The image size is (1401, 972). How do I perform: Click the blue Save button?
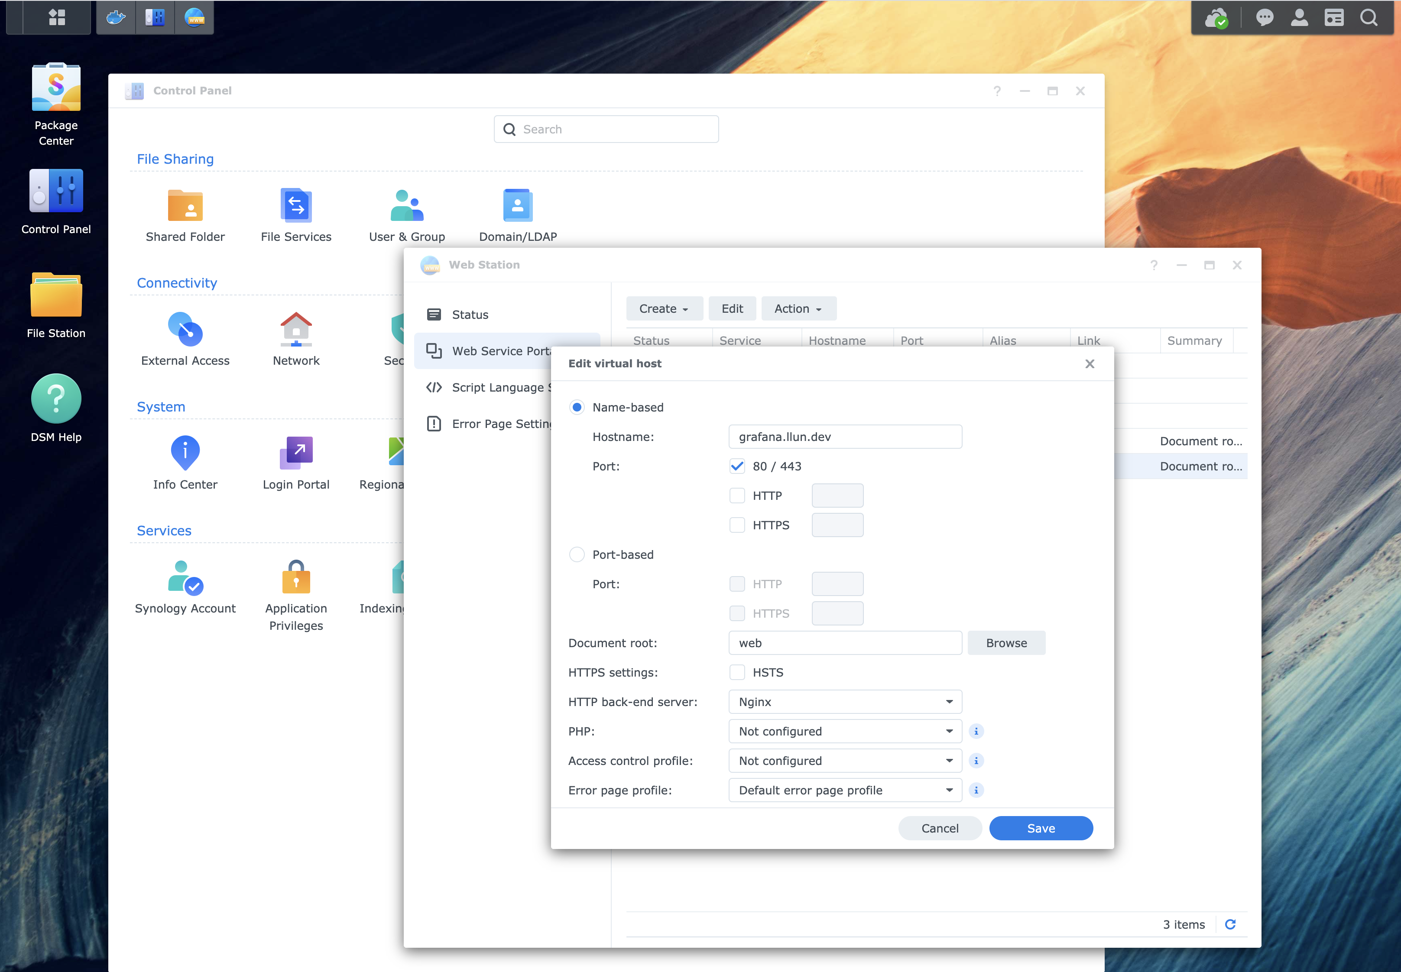1041,828
